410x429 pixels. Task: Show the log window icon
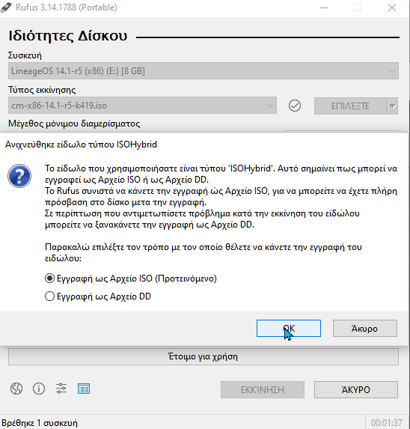(x=84, y=389)
